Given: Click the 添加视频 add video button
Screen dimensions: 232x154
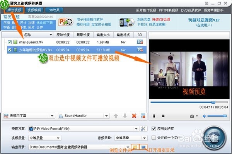Looking at the screenshot, I should (x=14, y=10).
